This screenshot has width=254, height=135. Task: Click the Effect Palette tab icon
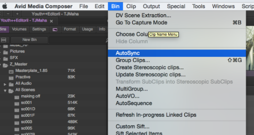[x=55, y=29]
